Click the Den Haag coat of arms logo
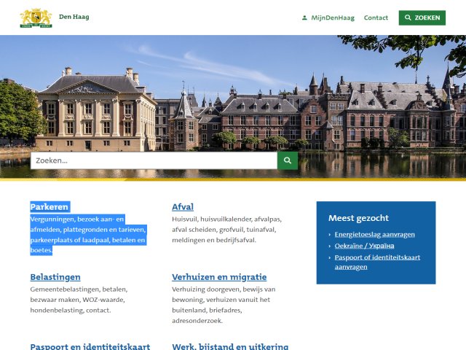Viewport: 466px width, 350px height. [36, 17]
